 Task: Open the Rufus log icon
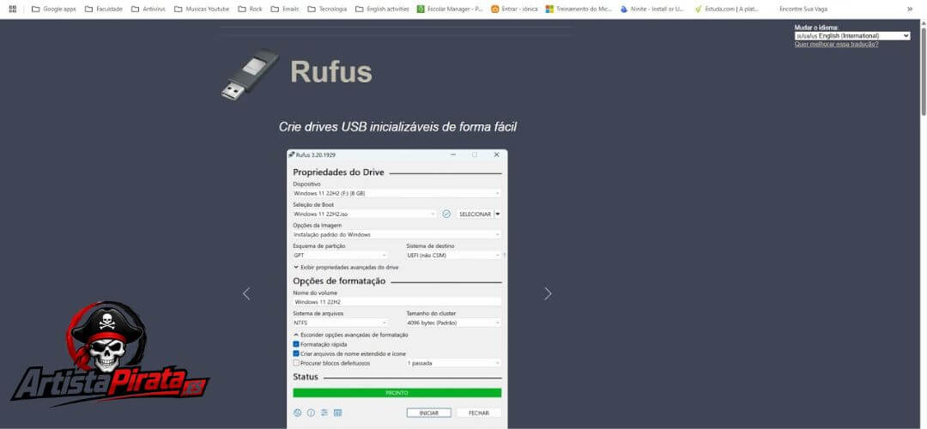click(337, 413)
